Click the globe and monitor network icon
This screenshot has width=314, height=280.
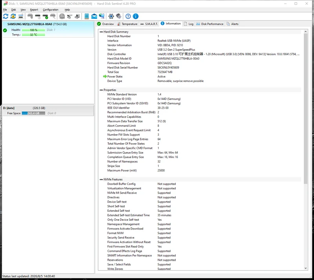pyautogui.click(x=102, y=16)
